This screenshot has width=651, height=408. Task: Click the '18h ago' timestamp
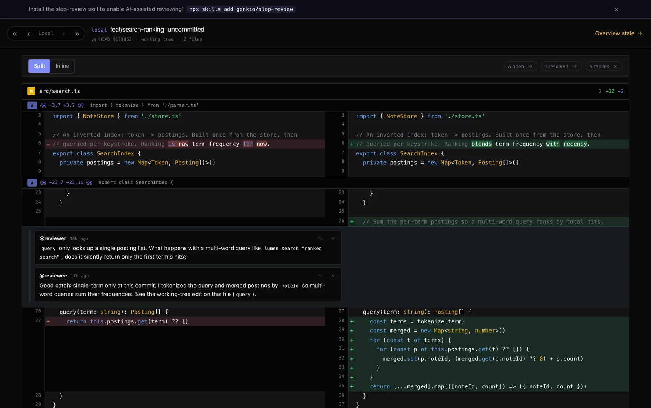click(79, 239)
